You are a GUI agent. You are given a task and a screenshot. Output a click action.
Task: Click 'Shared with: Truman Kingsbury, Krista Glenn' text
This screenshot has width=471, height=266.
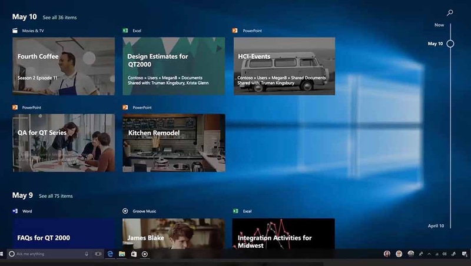tap(168, 83)
